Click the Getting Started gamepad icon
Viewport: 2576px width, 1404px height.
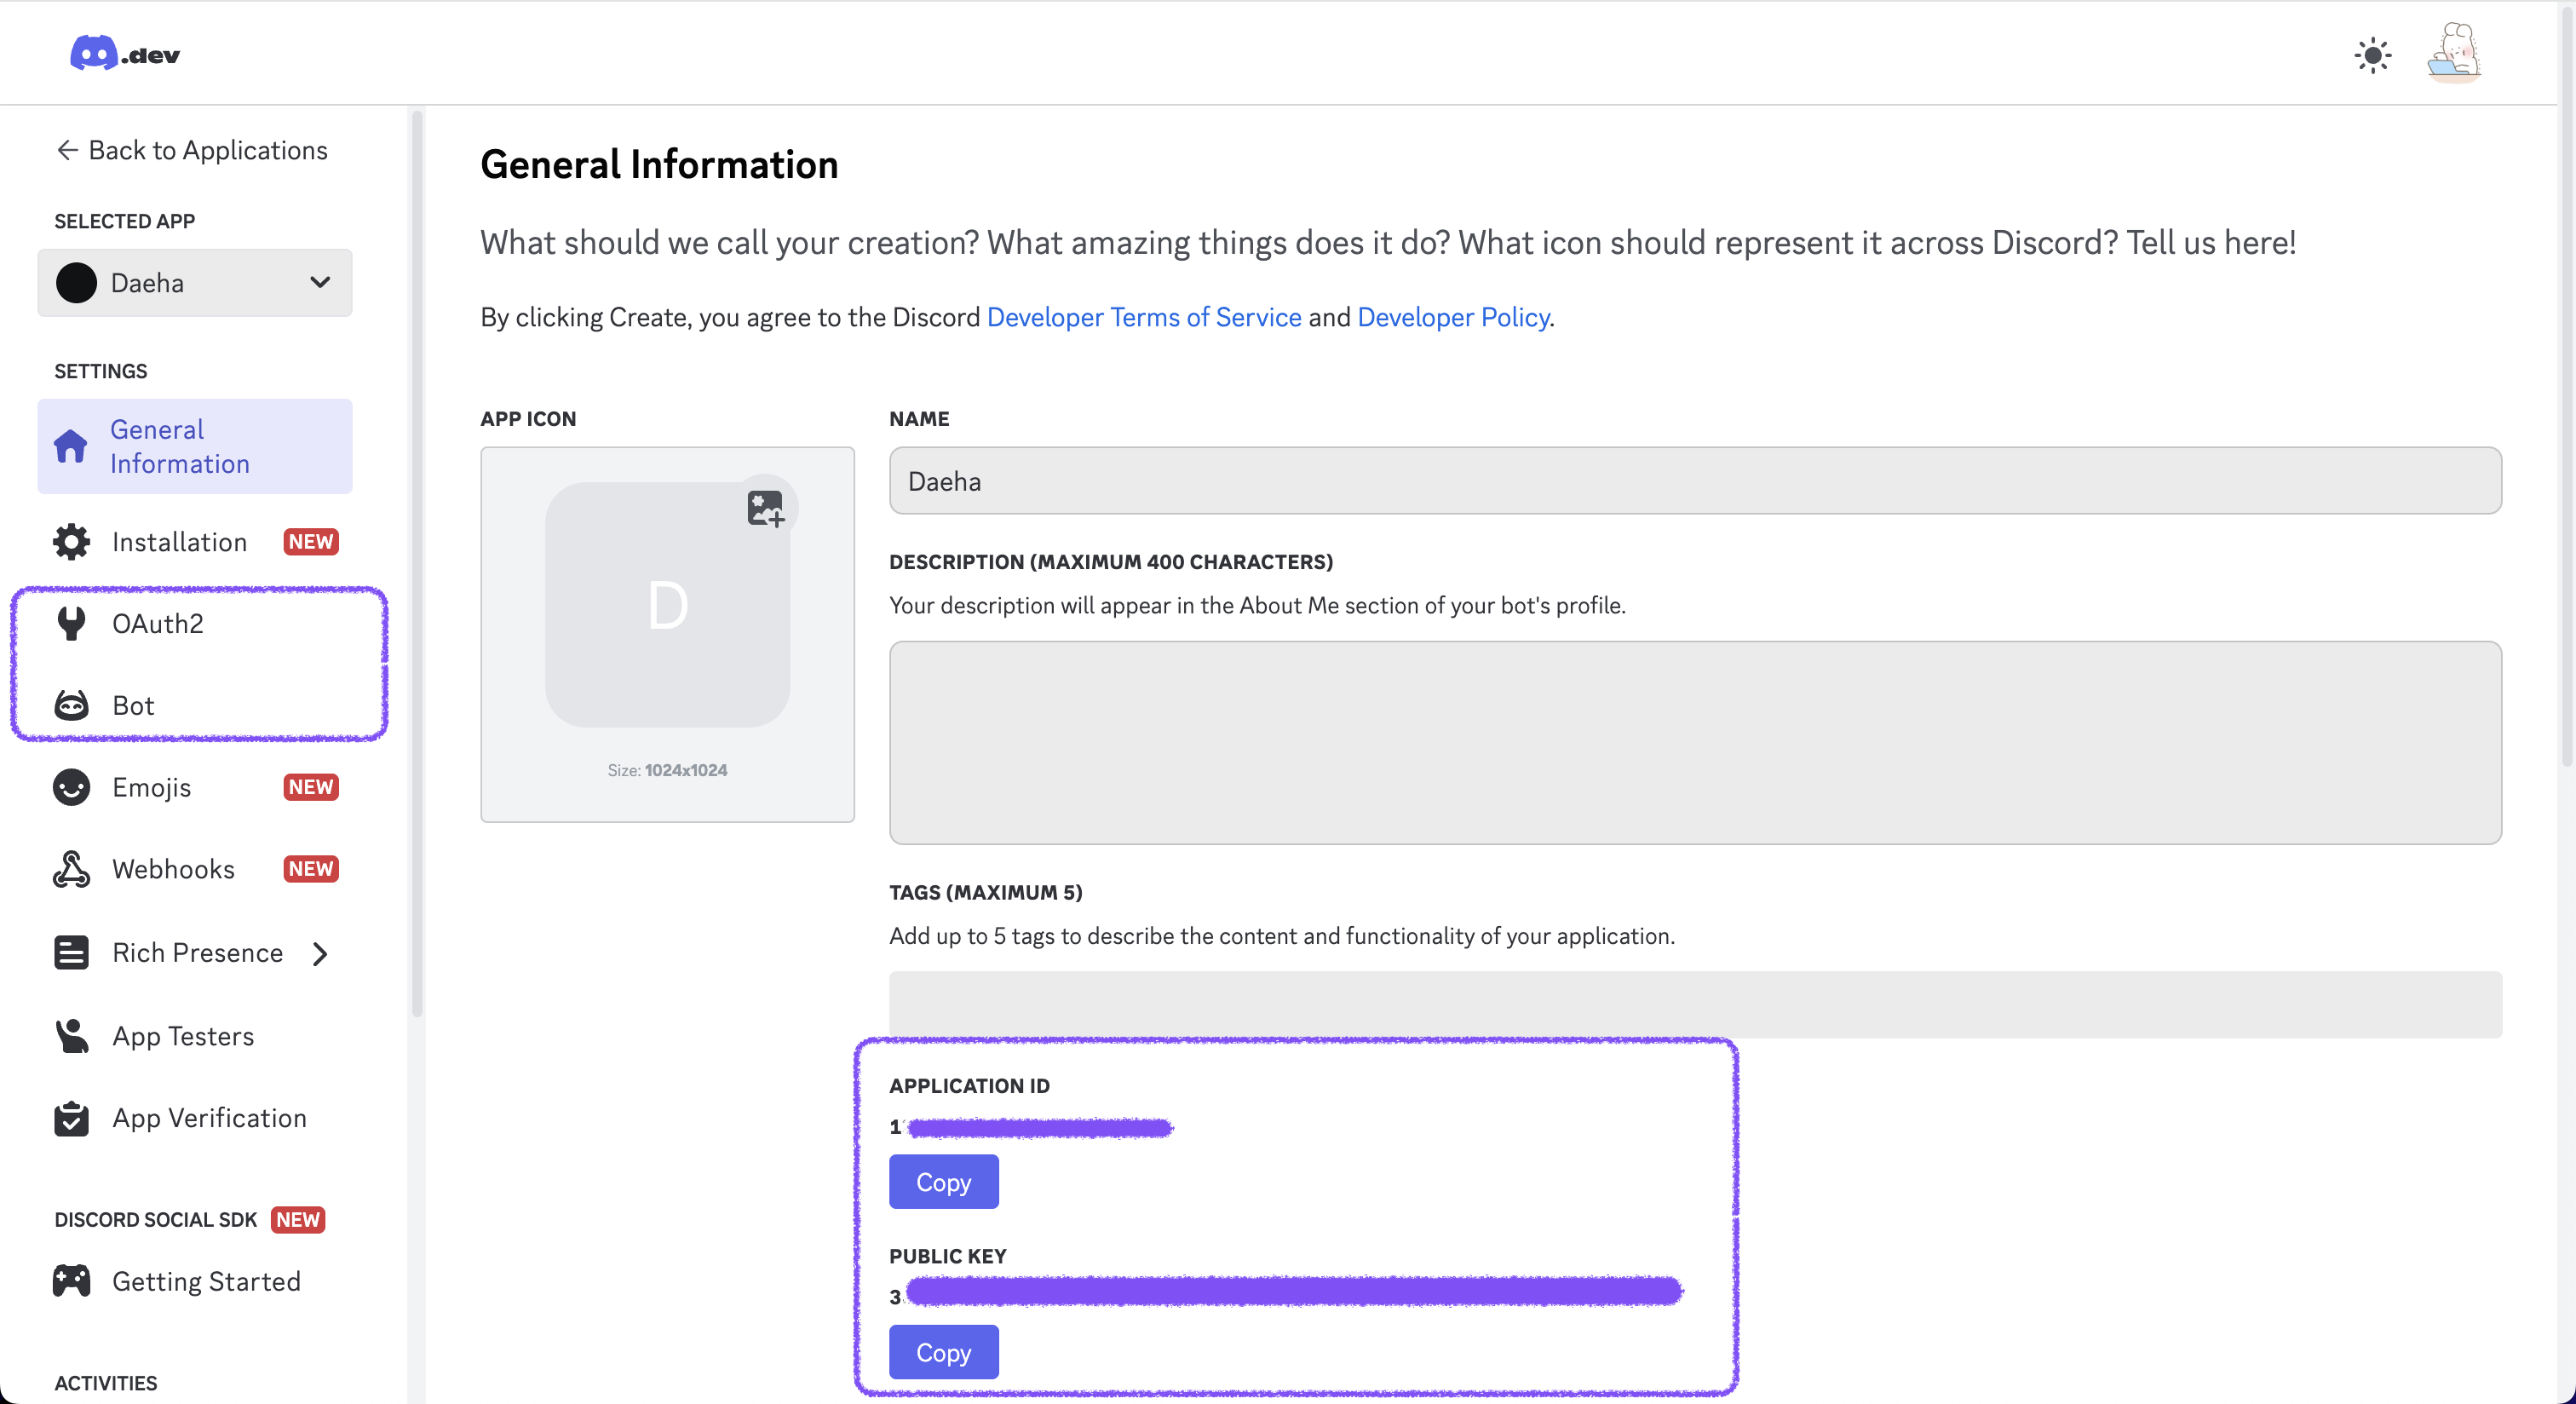[x=71, y=1282]
